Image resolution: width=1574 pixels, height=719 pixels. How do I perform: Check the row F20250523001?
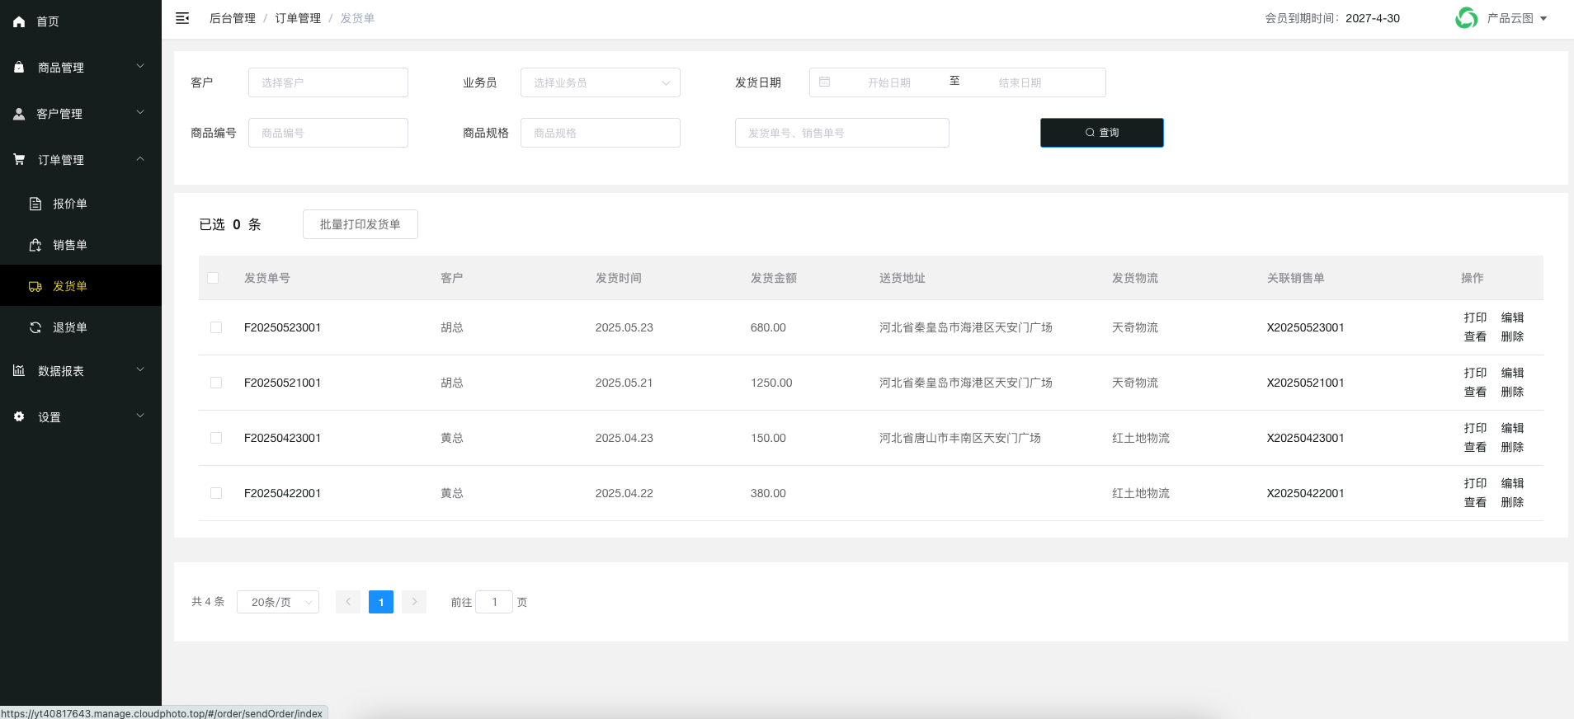click(x=216, y=327)
